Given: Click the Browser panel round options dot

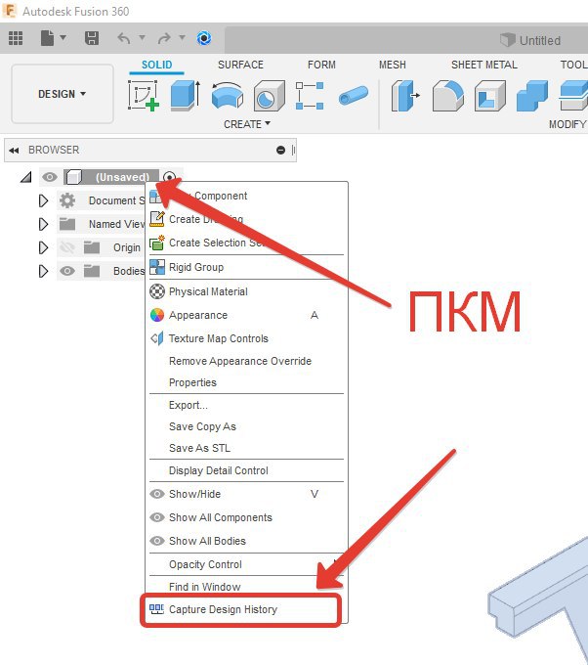Looking at the screenshot, I should point(280,151).
